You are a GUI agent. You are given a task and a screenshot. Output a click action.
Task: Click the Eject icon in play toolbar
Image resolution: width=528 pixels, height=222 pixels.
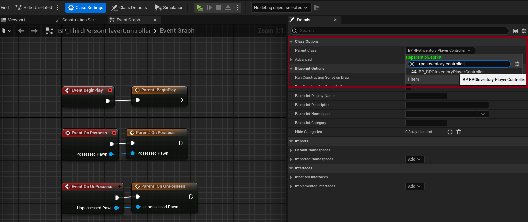coord(228,7)
